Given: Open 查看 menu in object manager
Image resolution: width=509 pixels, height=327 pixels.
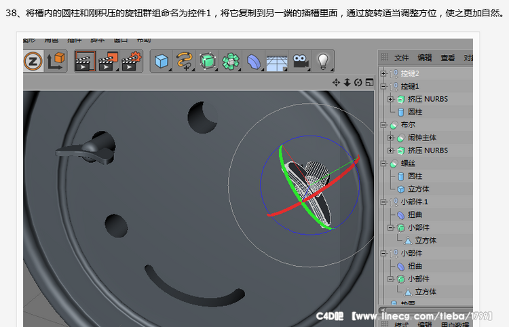Looking at the screenshot, I should coord(448,58).
